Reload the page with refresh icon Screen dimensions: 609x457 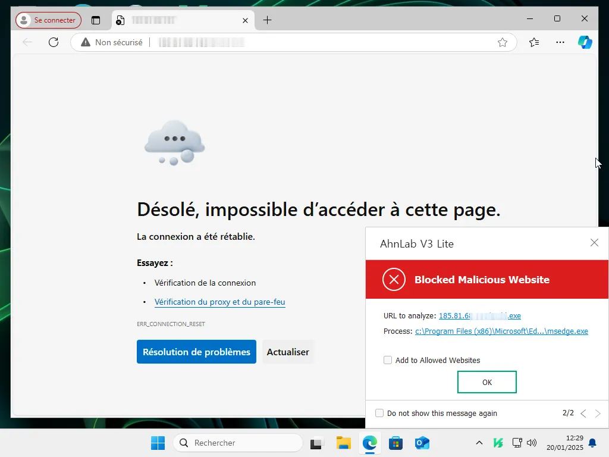point(54,42)
